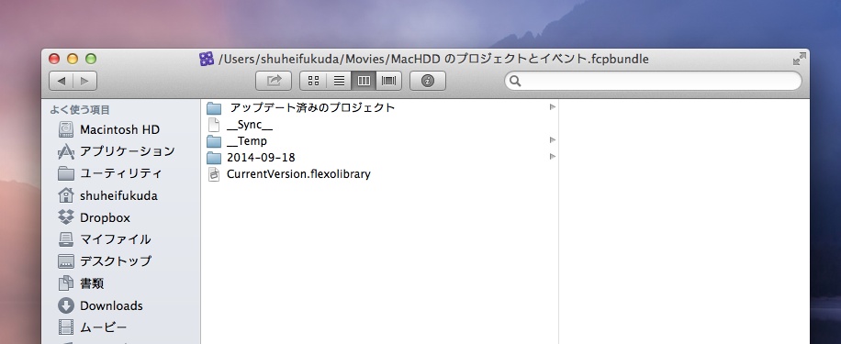Close the Finder window
The width and height of the screenshot is (841, 344).
[54, 59]
